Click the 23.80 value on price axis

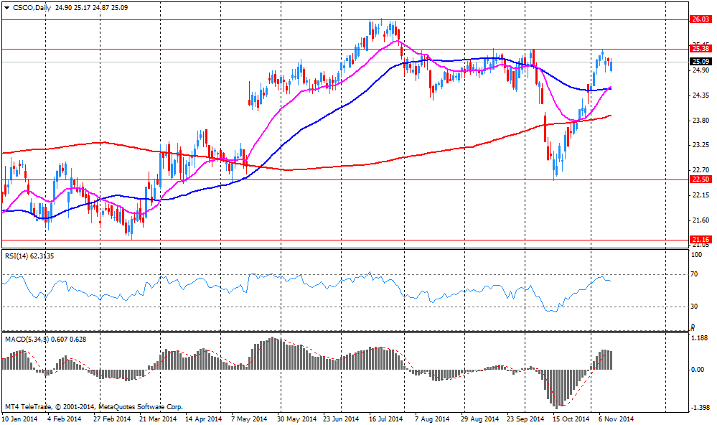[699, 120]
